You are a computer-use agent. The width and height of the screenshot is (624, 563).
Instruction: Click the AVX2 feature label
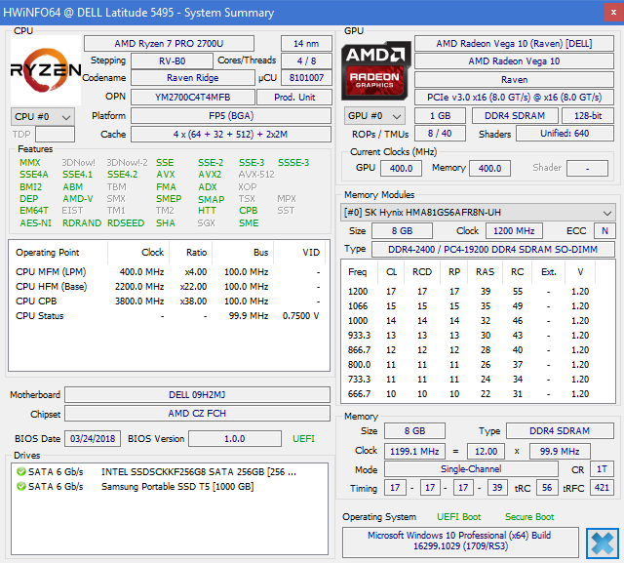(210, 175)
